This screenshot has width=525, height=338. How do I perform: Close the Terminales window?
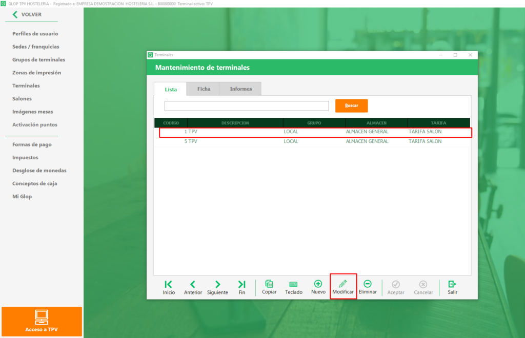pos(470,55)
